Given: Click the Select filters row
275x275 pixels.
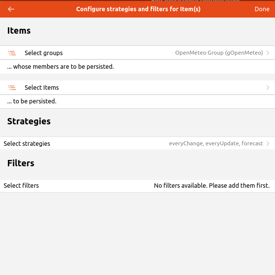Looking at the screenshot, I should [x=137, y=186].
